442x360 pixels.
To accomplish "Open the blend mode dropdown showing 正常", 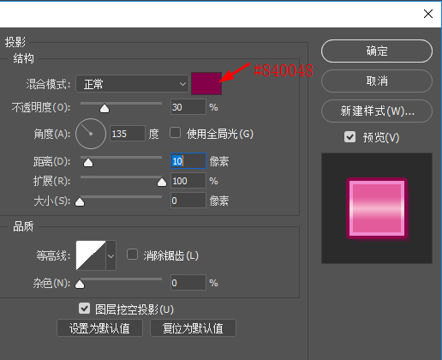I will (132, 84).
